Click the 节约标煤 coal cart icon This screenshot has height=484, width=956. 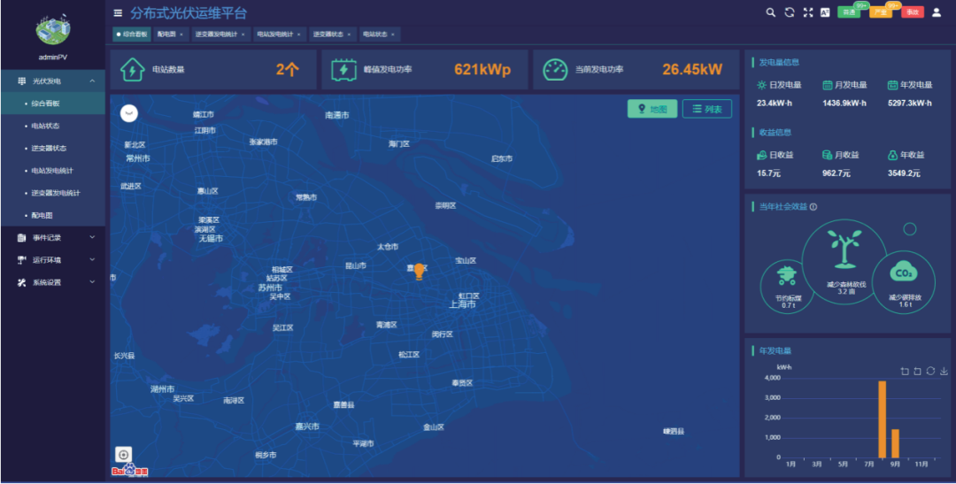tap(787, 276)
